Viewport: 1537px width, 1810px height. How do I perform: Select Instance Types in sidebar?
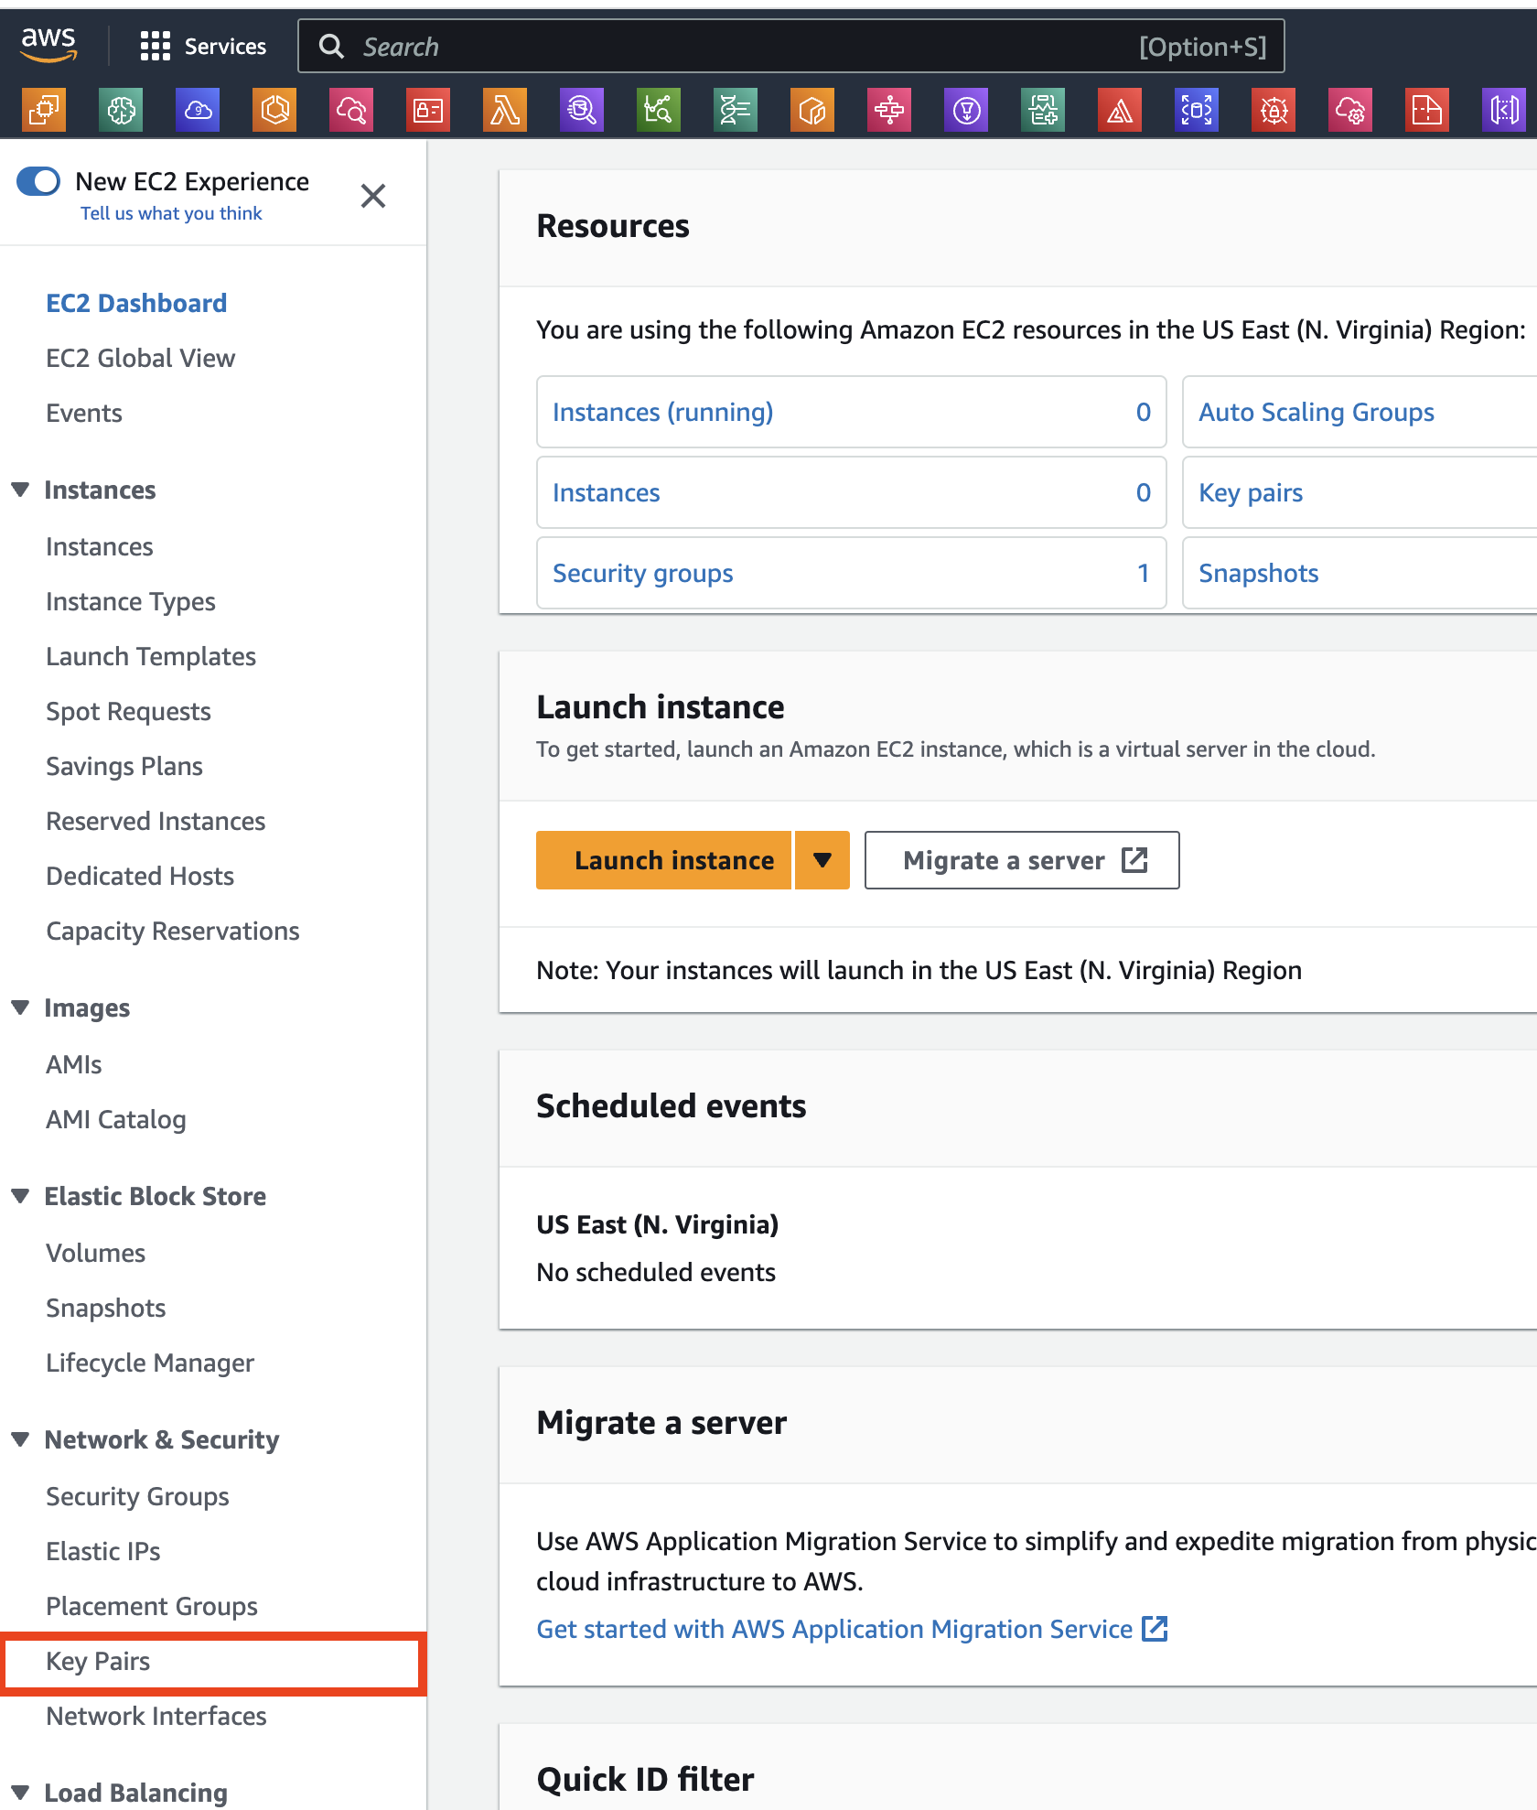point(131,601)
